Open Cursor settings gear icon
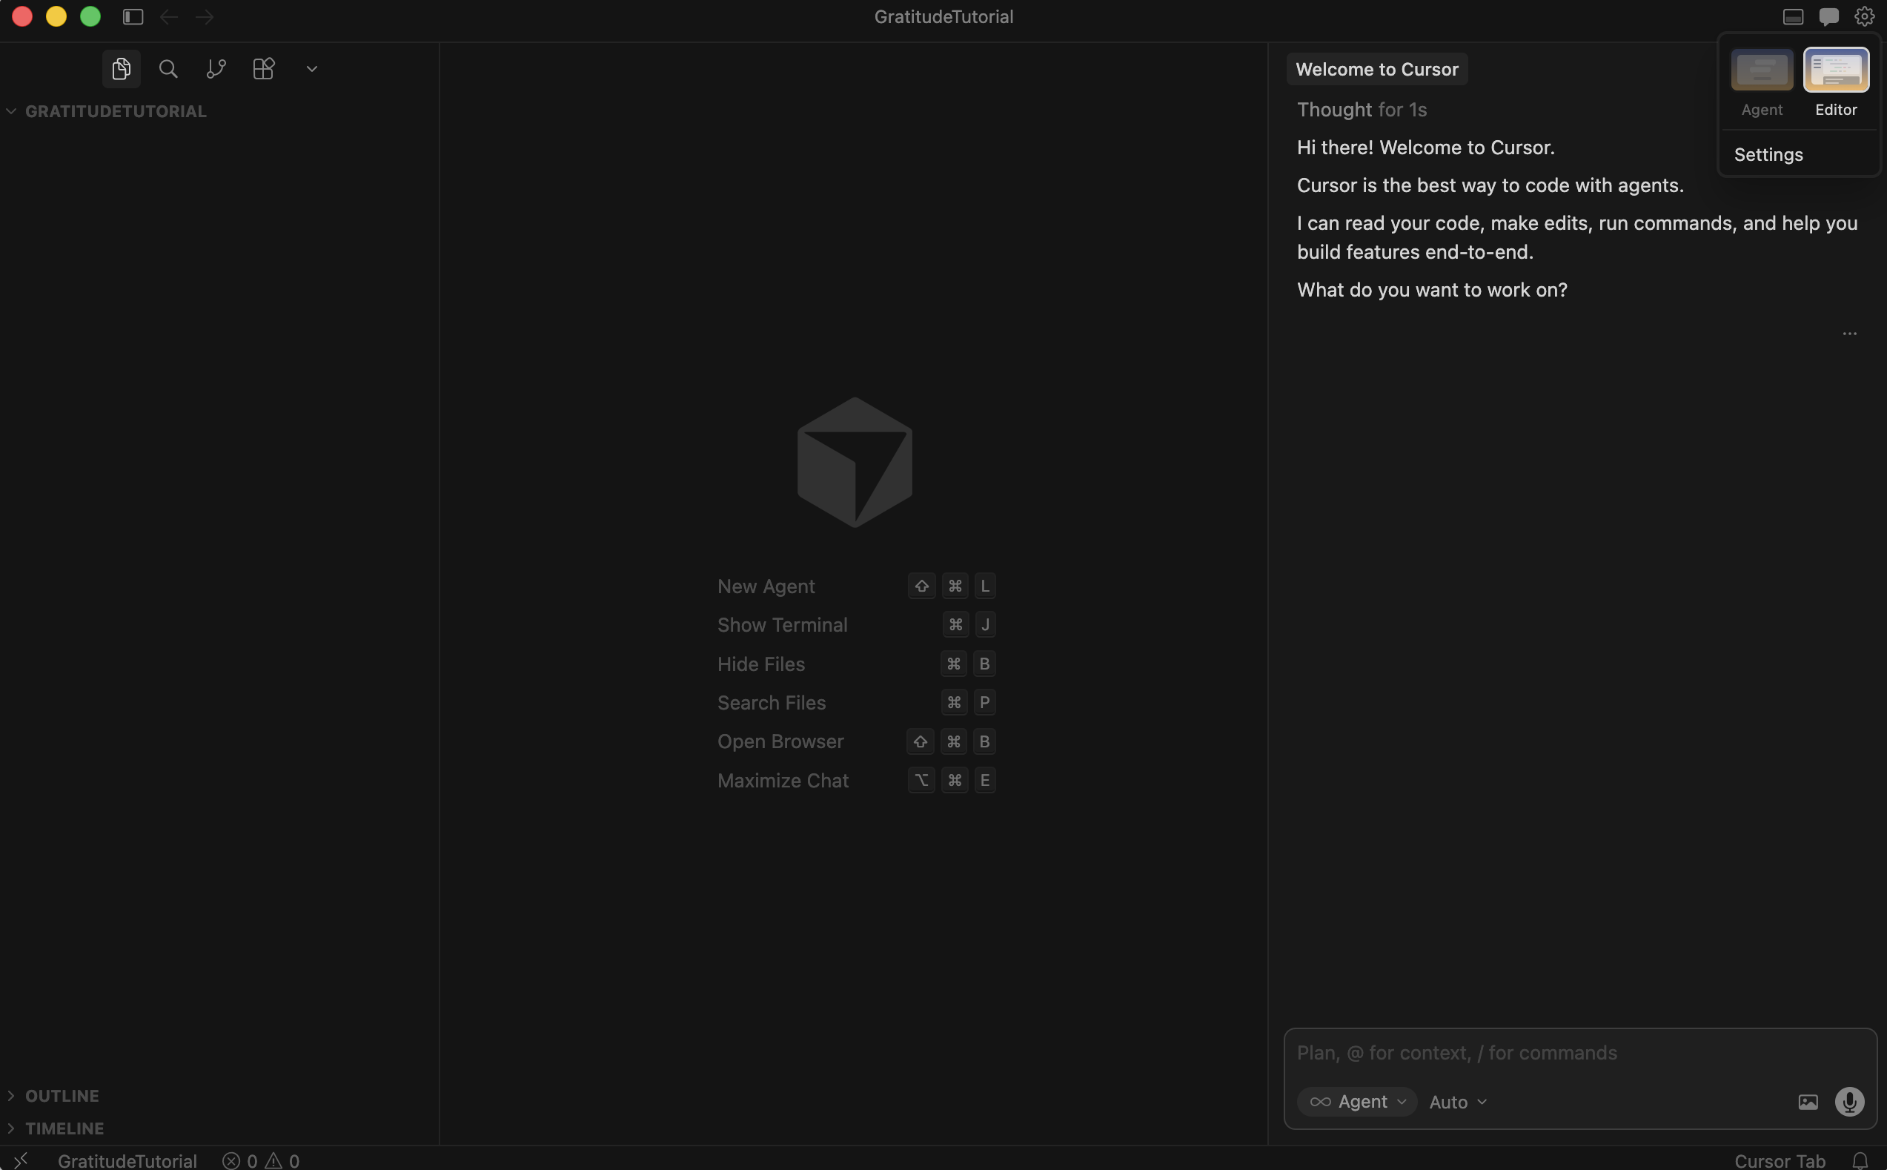The image size is (1887, 1170). click(x=1864, y=16)
